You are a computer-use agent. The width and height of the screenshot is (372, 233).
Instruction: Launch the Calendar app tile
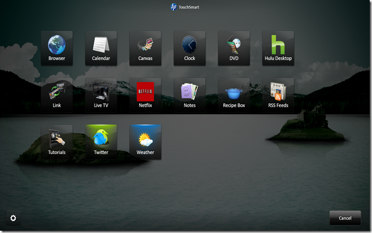tap(101, 48)
